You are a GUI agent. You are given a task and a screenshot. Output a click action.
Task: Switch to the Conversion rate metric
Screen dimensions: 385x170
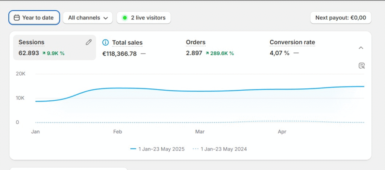[292, 42]
